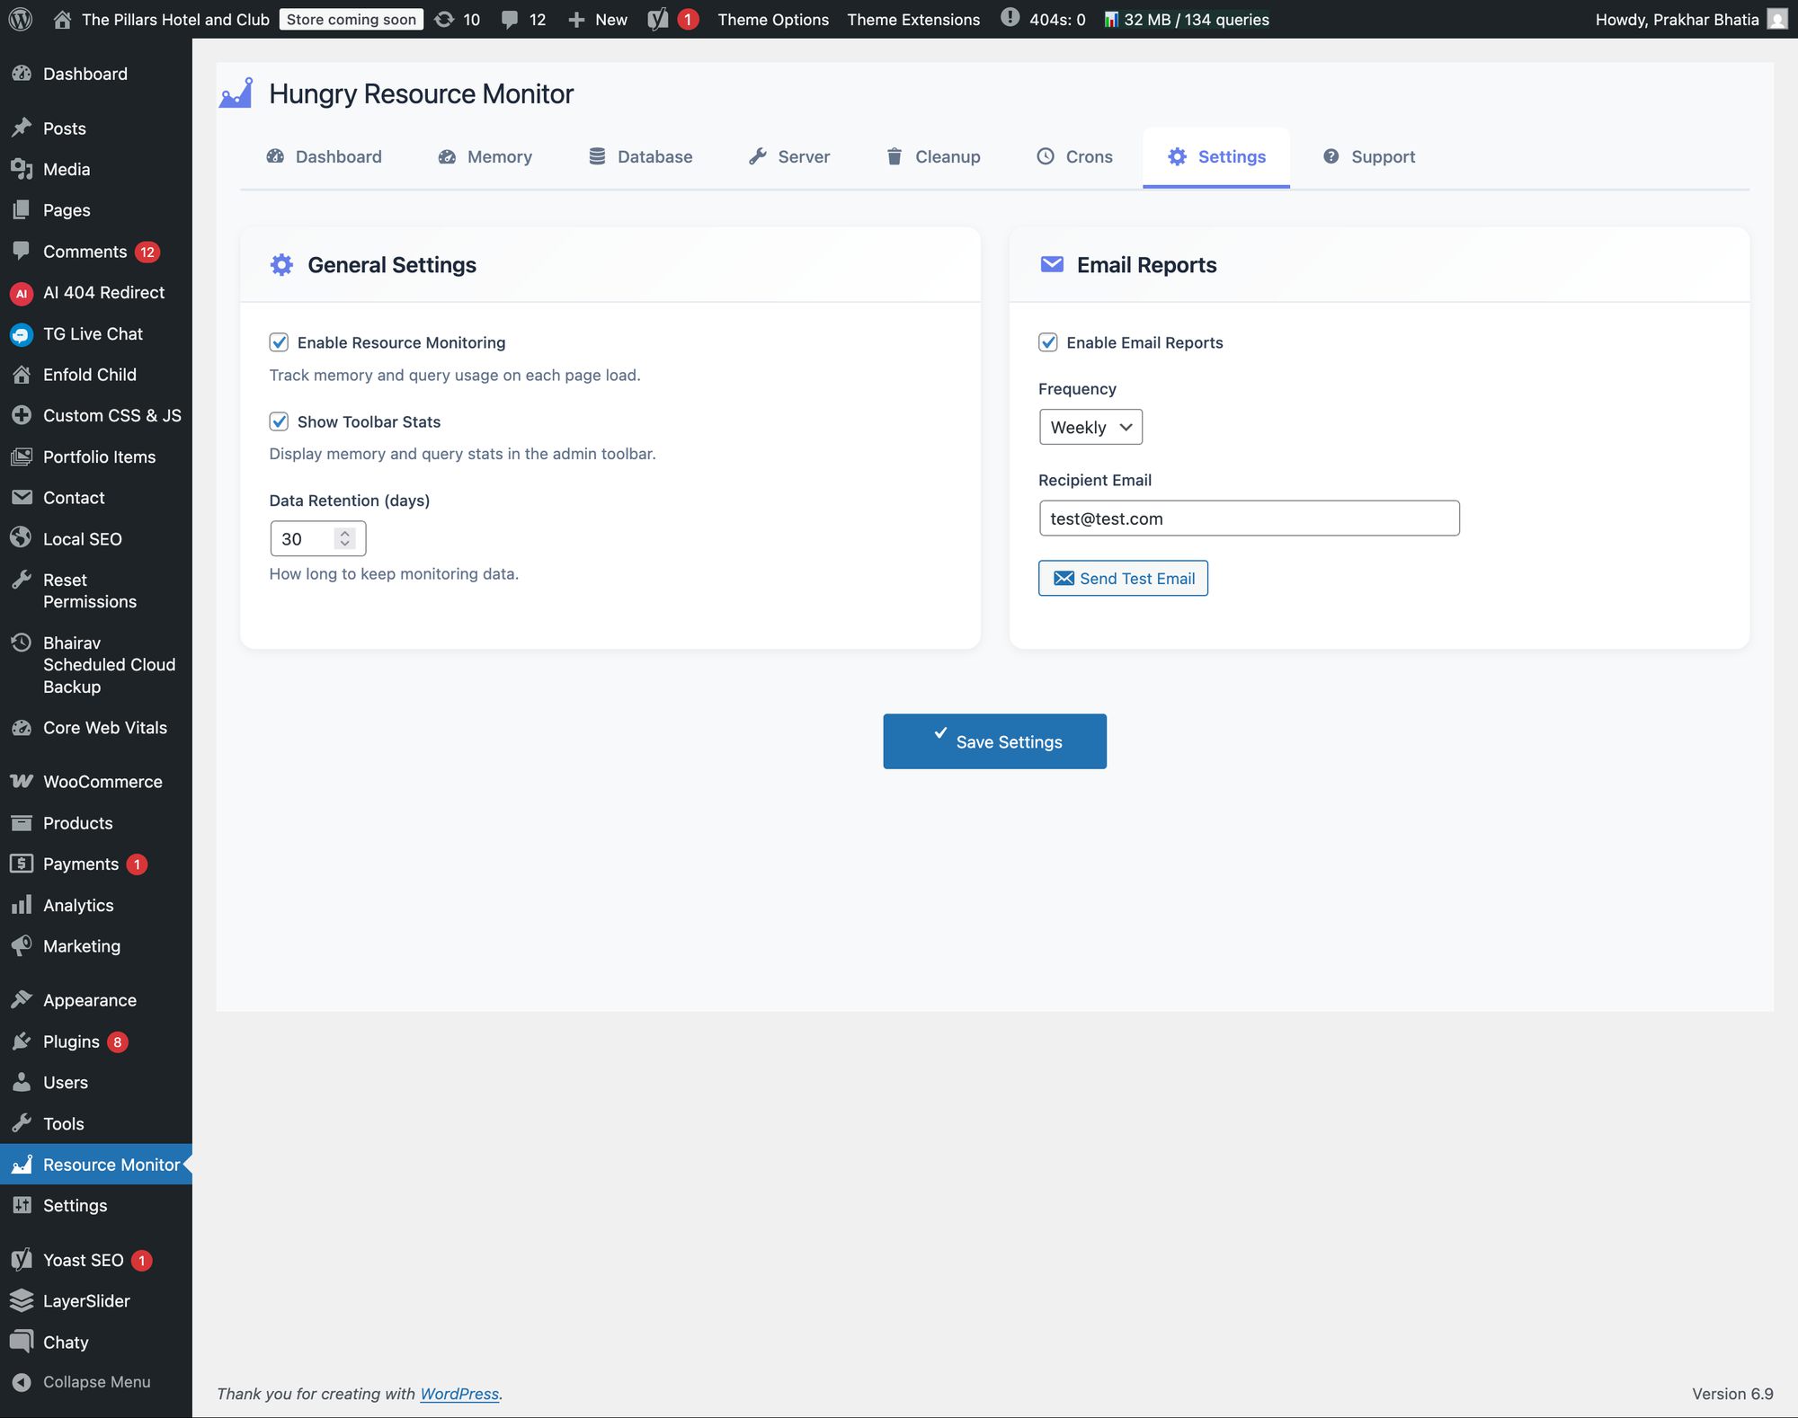Viewport: 1798px width, 1418px height.
Task: Click the TG Live Chat sidebar icon
Action: click(22, 334)
